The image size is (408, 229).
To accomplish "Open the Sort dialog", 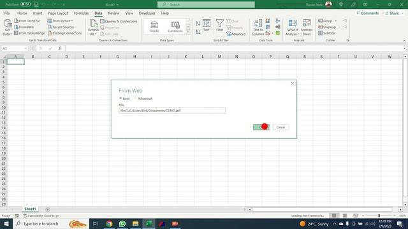I will pyautogui.click(x=207, y=25).
